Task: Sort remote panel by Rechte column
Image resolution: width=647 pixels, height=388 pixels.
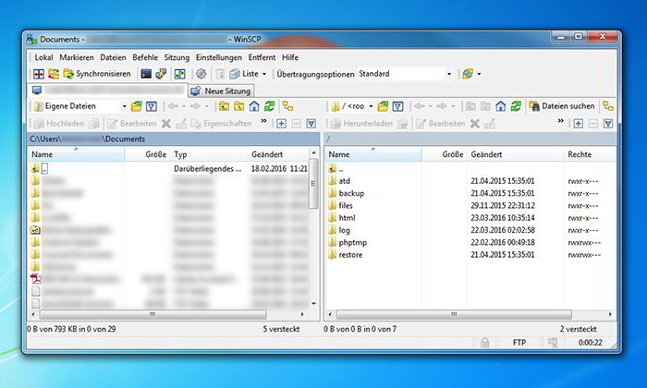Action: pos(590,154)
